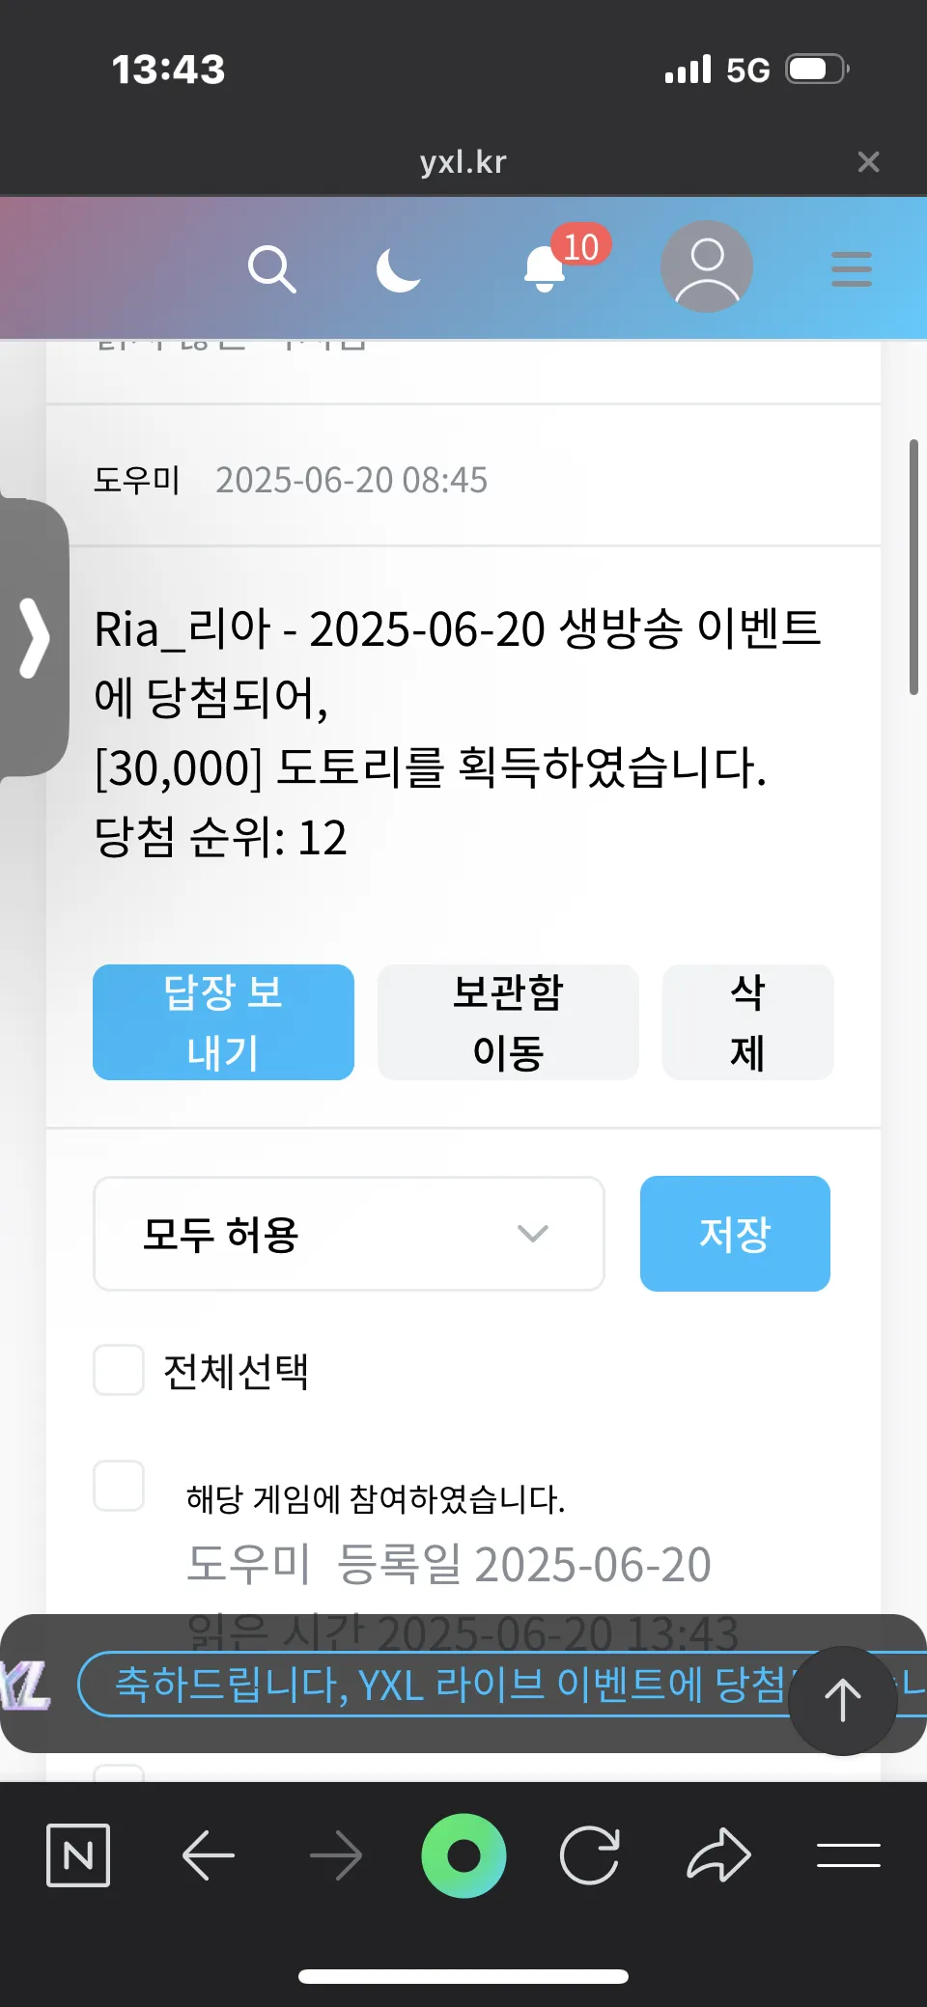
Task: Open the 모두 허용 dropdown
Action: pos(349,1234)
